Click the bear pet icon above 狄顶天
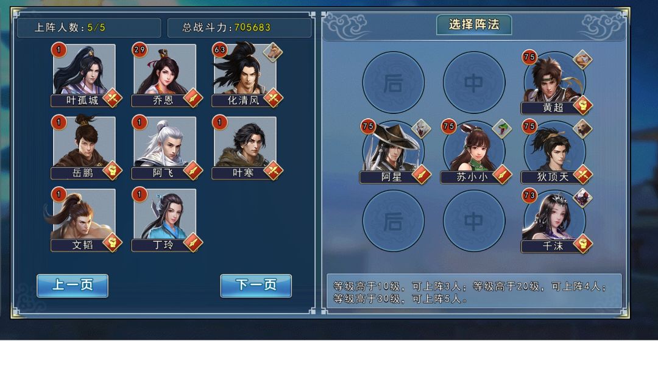This screenshot has width=658, height=369. pyautogui.click(x=582, y=128)
